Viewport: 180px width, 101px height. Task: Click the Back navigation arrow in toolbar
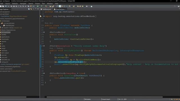coord(82,6)
